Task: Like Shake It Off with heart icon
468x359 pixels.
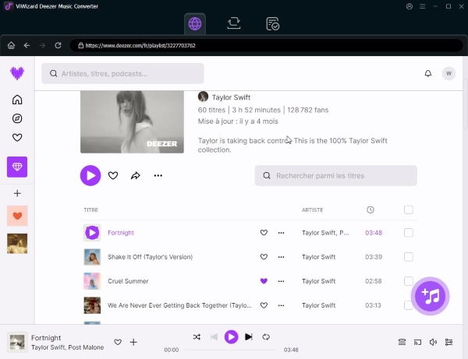Action: (264, 257)
